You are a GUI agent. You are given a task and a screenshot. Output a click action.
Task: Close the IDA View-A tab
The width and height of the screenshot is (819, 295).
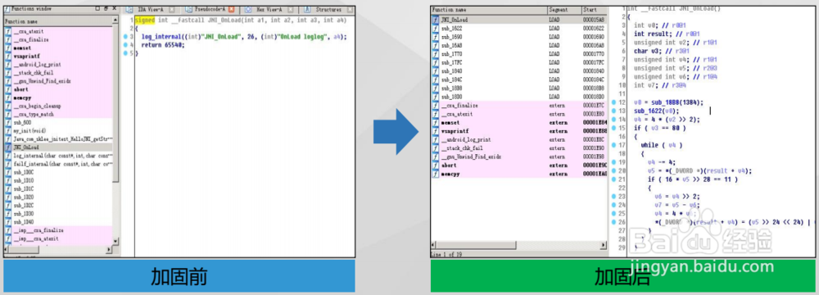[171, 9]
